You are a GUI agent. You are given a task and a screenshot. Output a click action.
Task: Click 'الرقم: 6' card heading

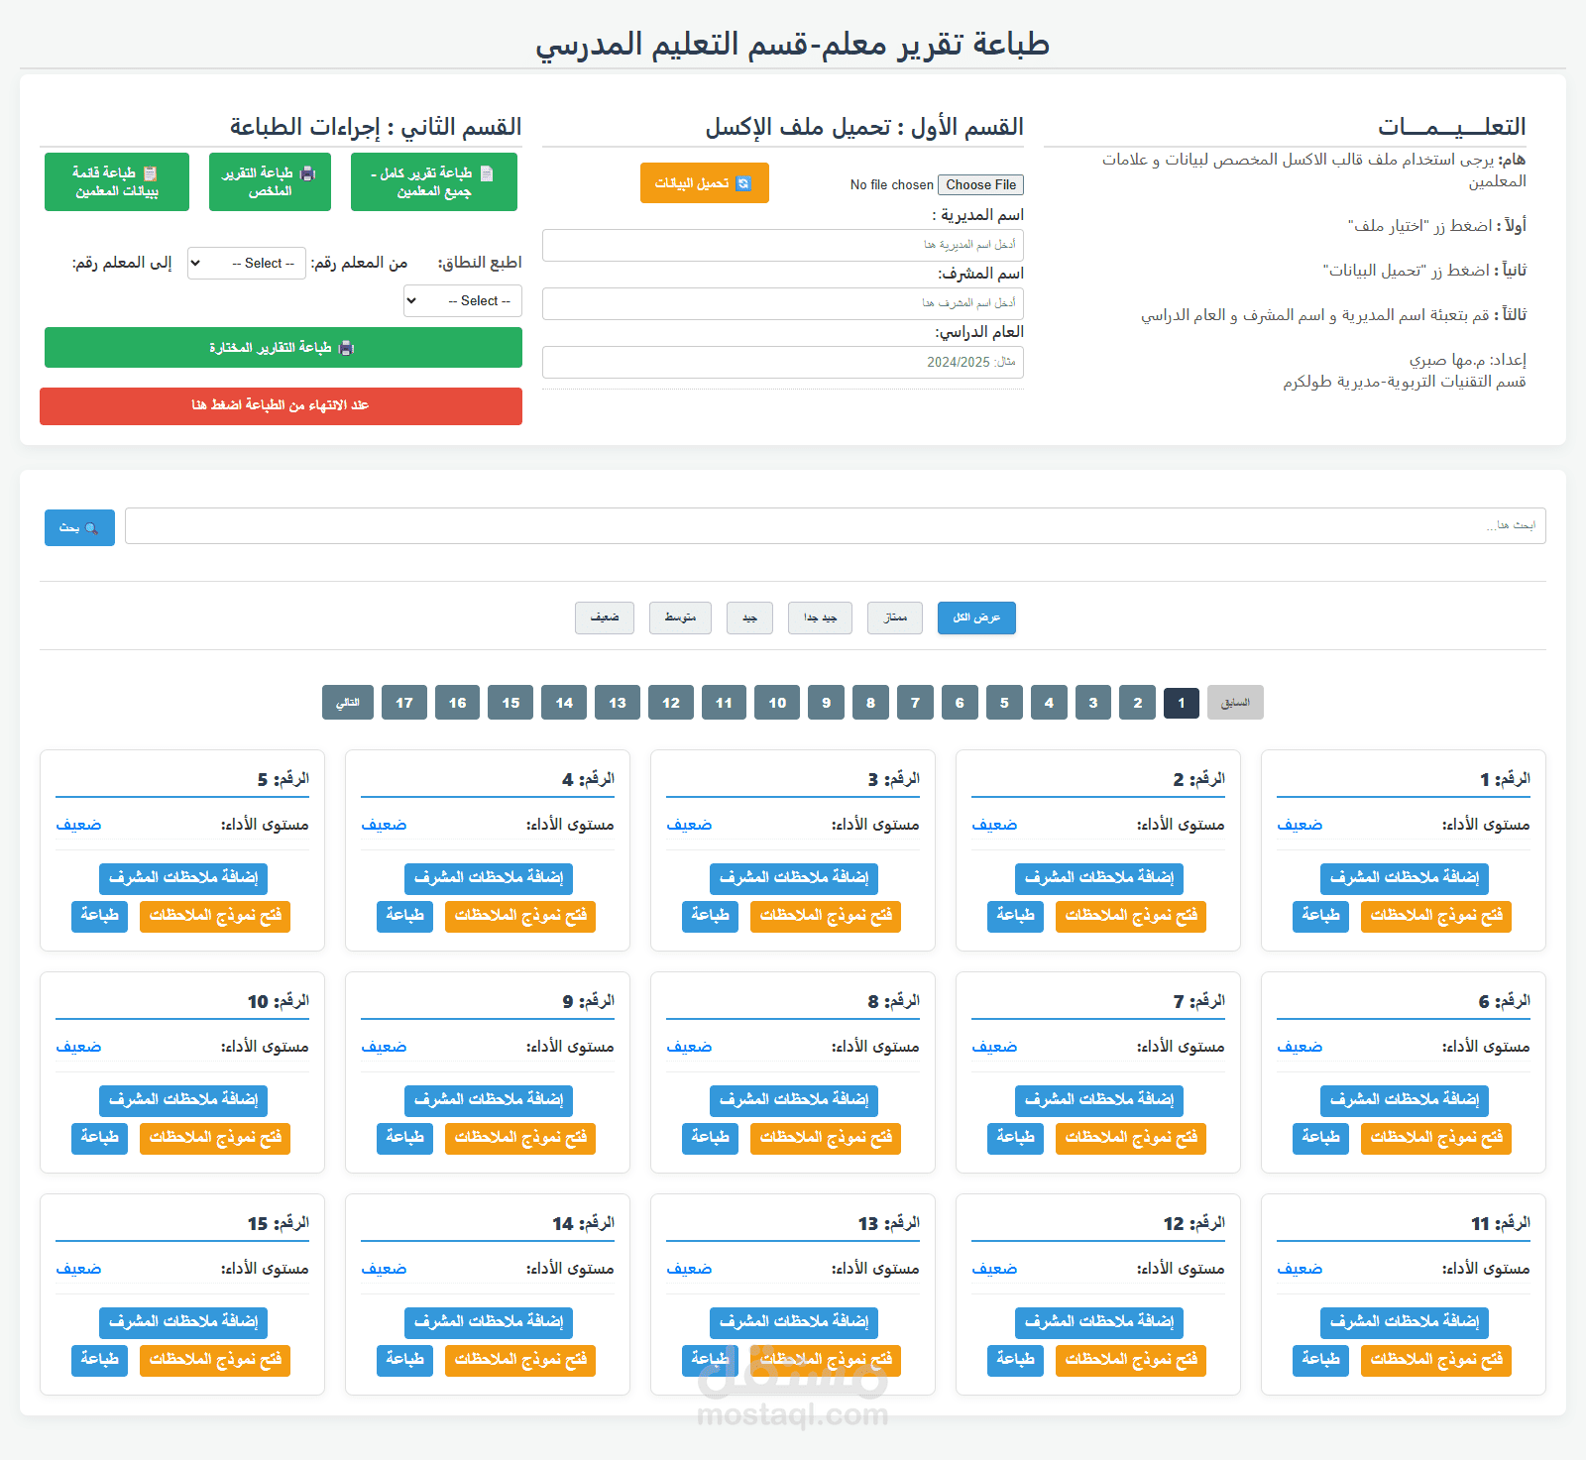tap(1504, 1001)
